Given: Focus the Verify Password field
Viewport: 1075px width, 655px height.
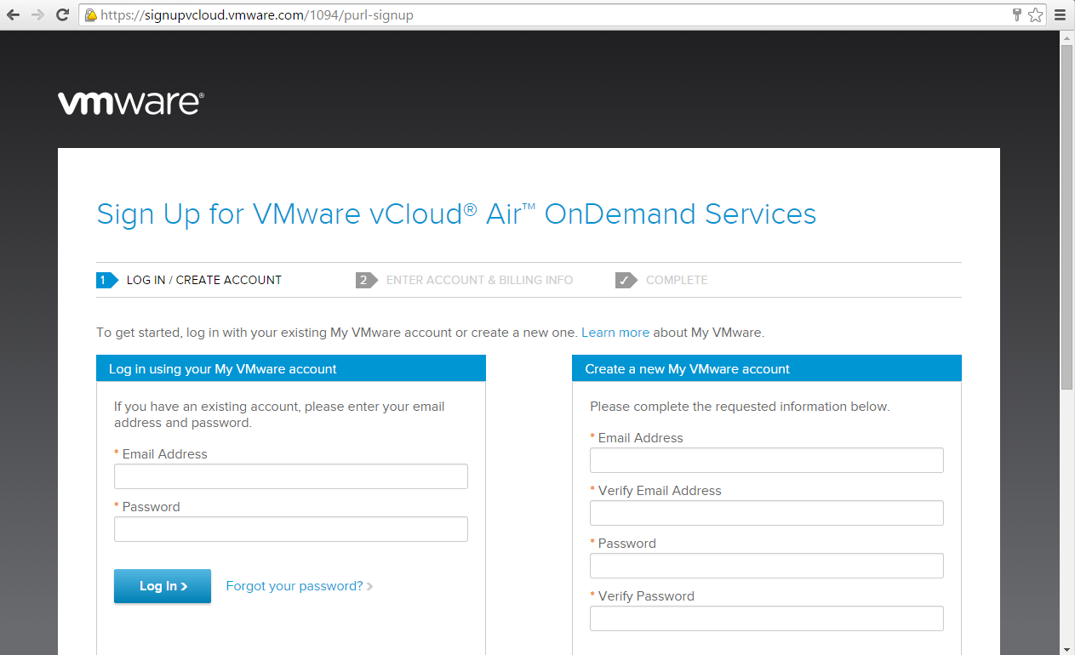Looking at the screenshot, I should click(x=767, y=618).
